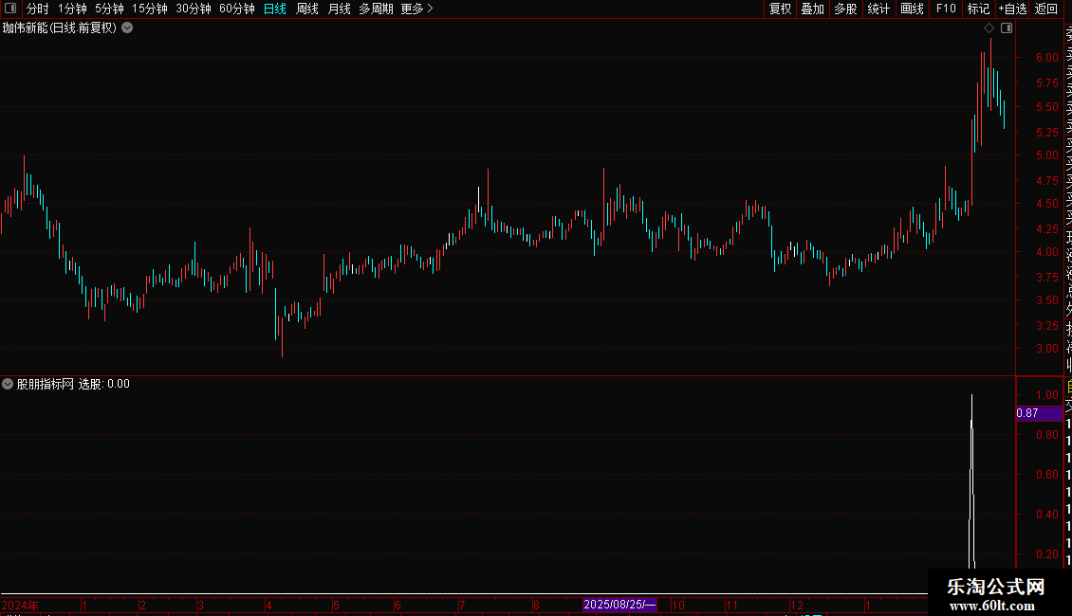Click the 复权 adjustment button
This screenshot has width=1072, height=616.
pyautogui.click(x=780, y=9)
